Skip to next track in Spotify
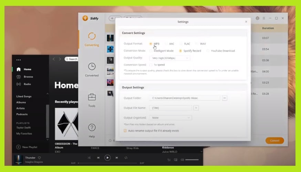 pos(116,158)
